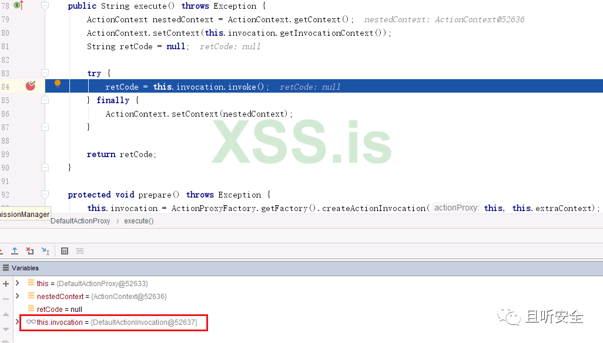Collapse the execute() method fold on line 78
This screenshot has height=343, width=603.
click(45, 6)
